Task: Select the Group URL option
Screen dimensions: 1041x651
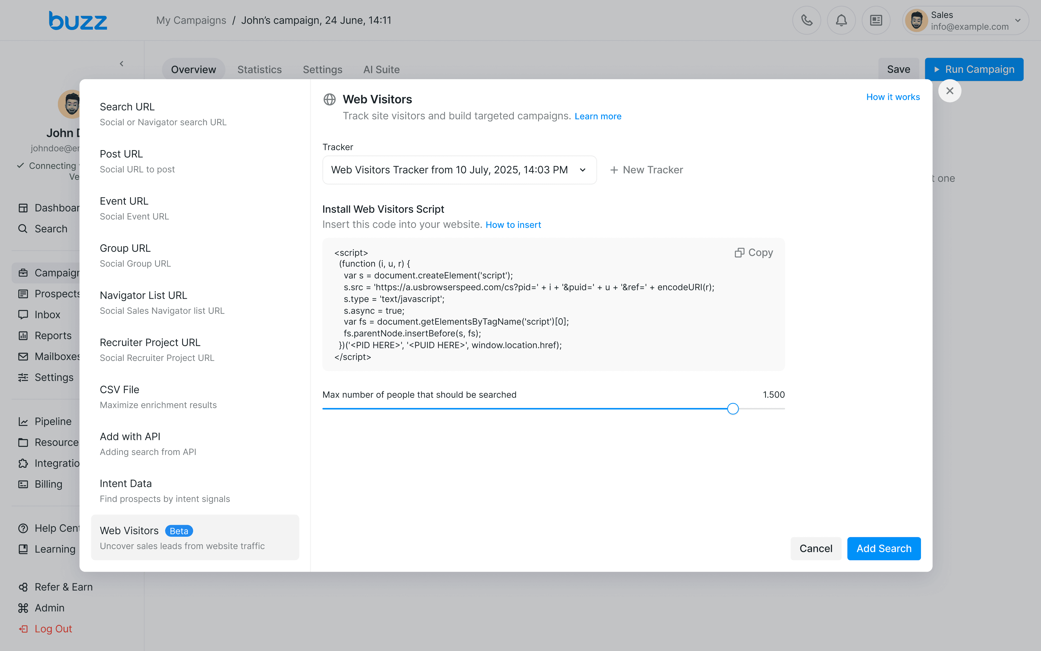Action: [195, 255]
